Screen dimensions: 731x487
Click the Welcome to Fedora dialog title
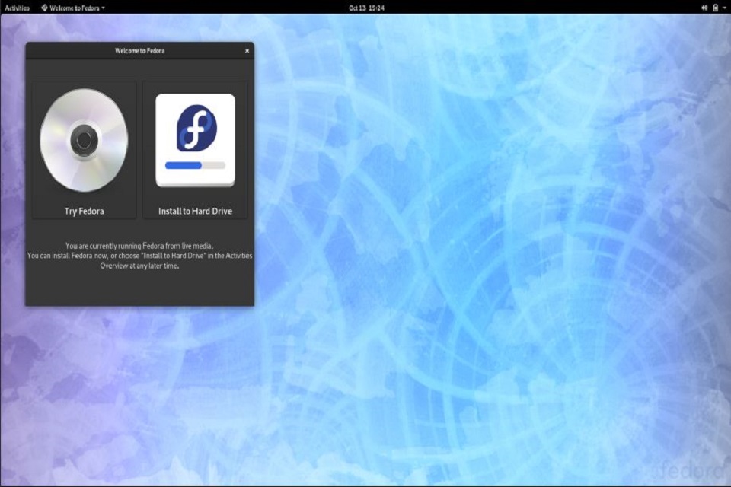click(x=139, y=49)
